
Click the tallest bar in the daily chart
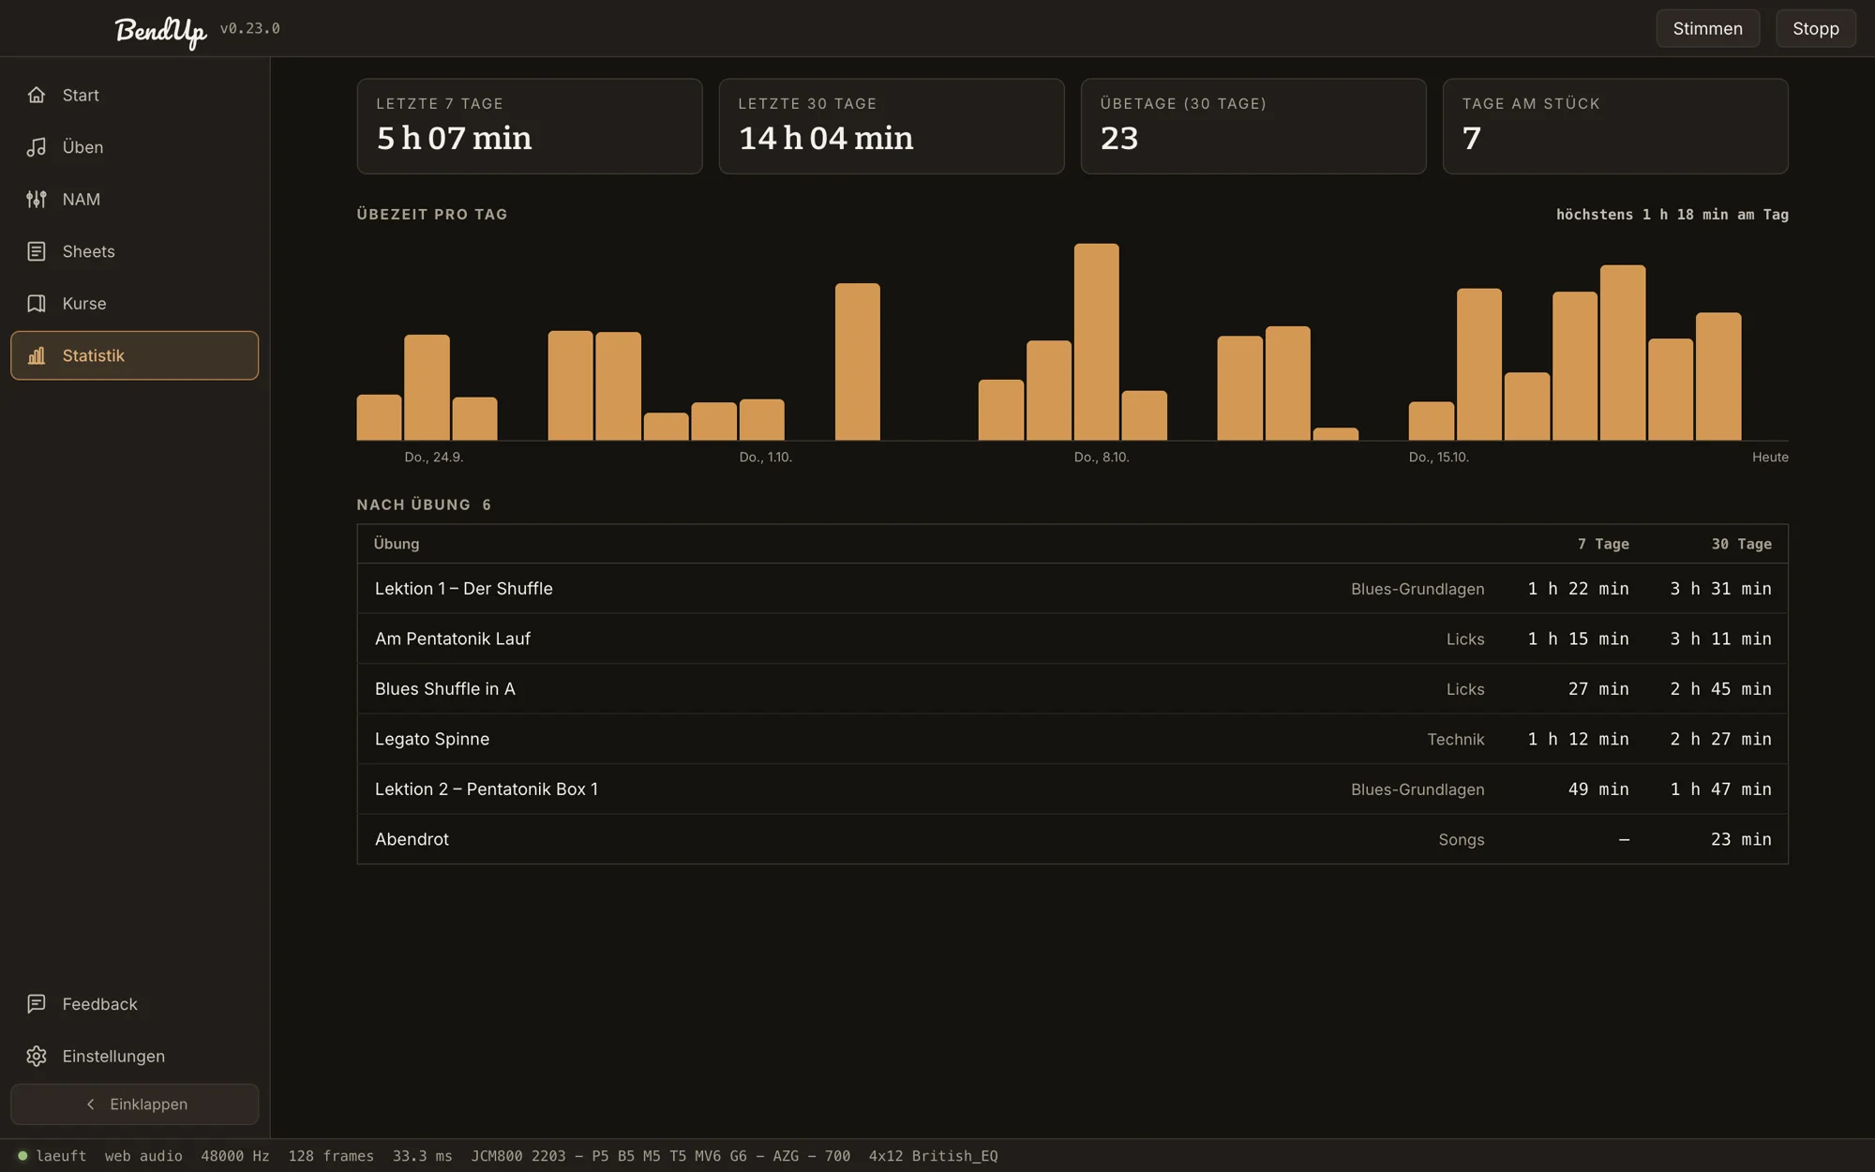(1096, 342)
